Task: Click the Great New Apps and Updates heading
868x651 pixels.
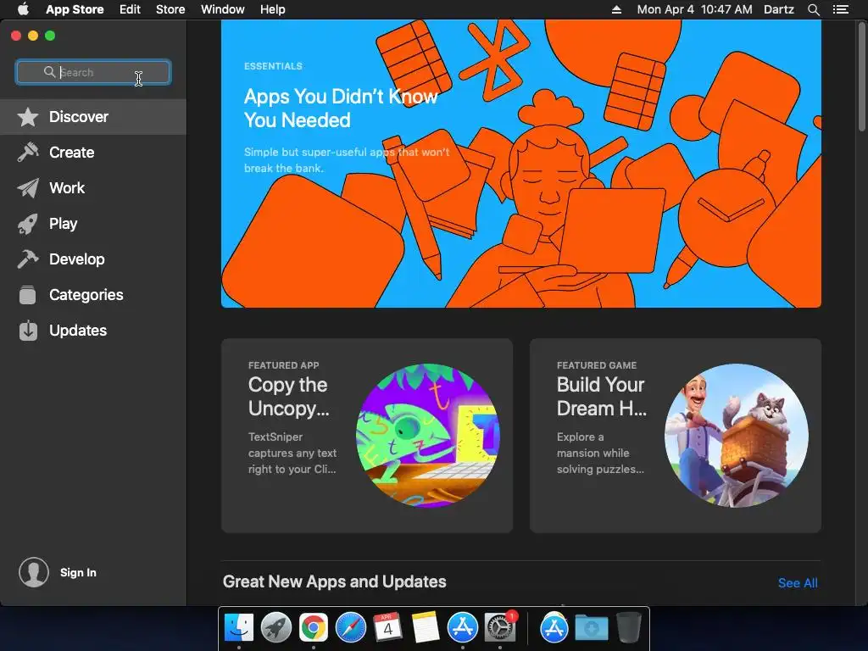Action: coord(334,581)
